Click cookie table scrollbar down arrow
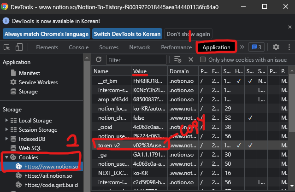Screen dimensions: 295x192 [x=292, y=186]
